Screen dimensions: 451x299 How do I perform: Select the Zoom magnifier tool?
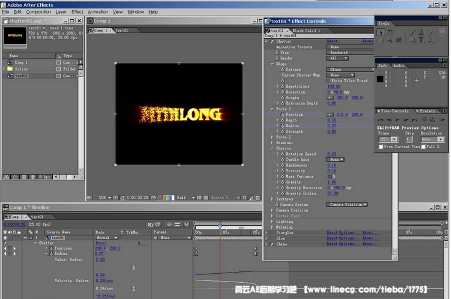tap(390, 40)
